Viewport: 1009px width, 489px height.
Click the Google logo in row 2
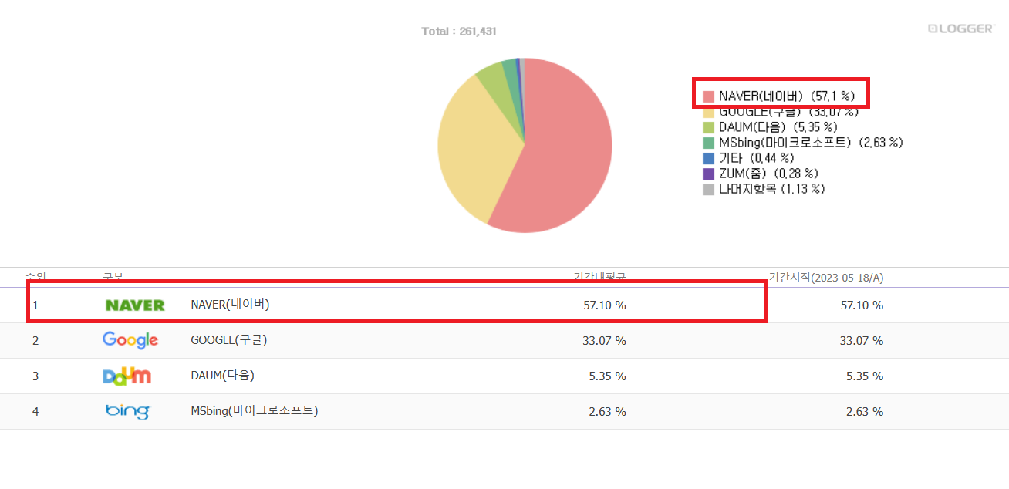pyautogui.click(x=130, y=340)
